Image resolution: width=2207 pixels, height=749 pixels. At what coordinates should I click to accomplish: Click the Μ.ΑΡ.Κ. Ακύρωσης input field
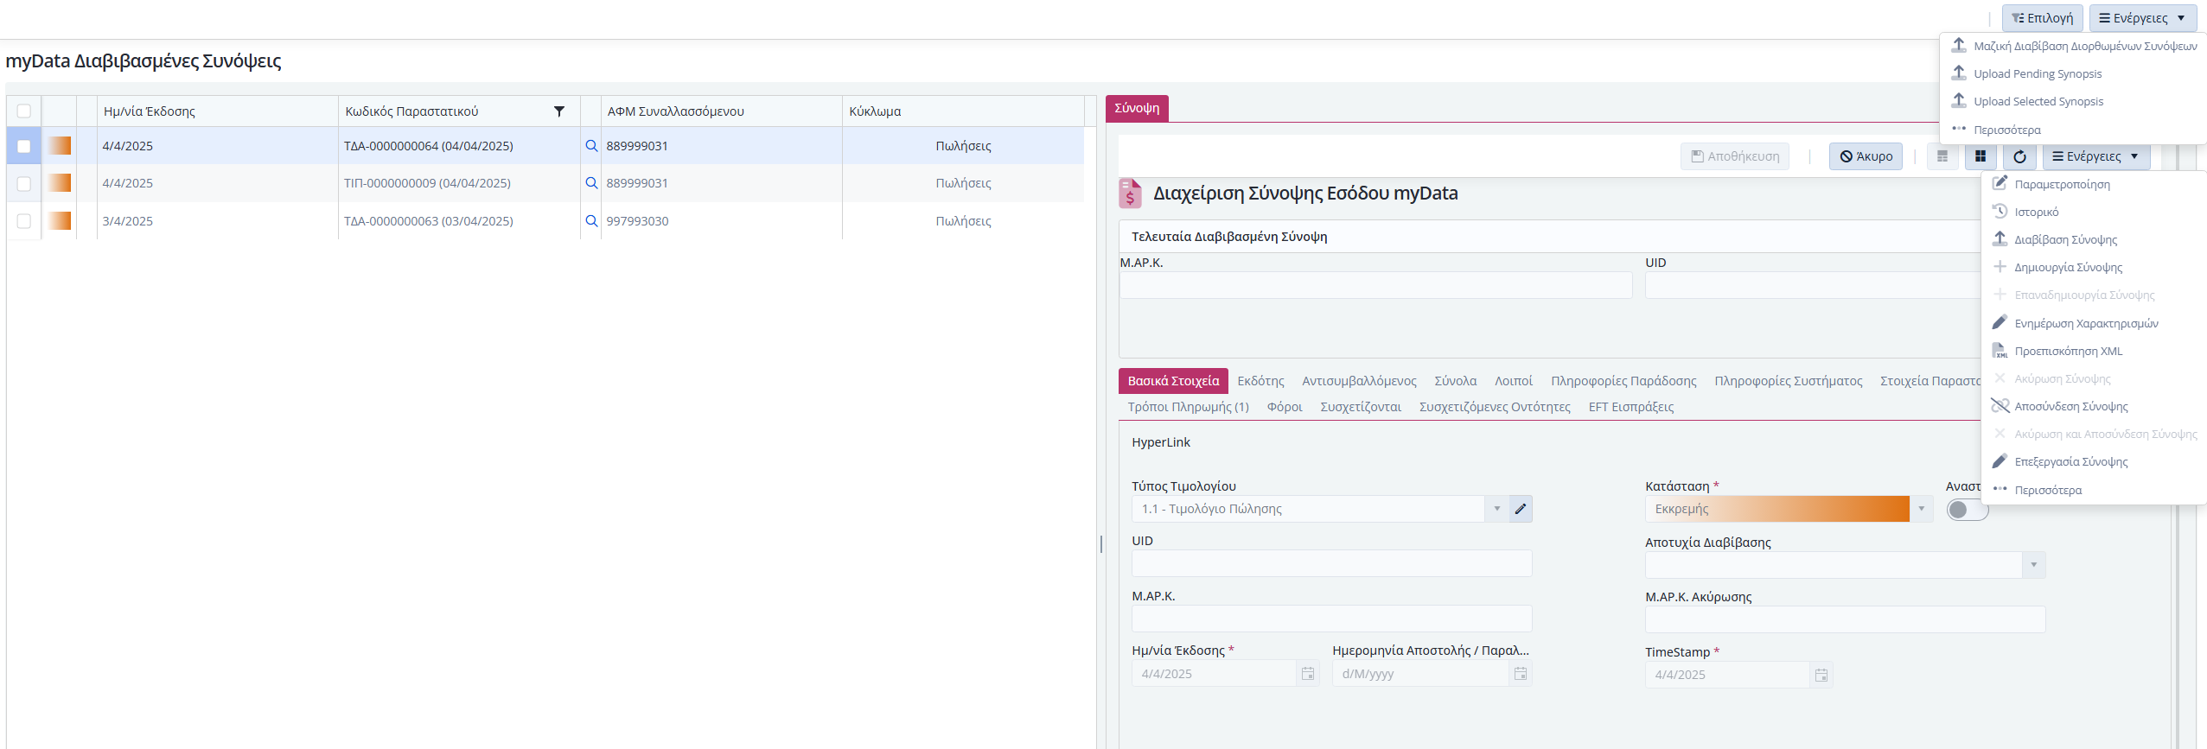pyautogui.click(x=1845, y=619)
